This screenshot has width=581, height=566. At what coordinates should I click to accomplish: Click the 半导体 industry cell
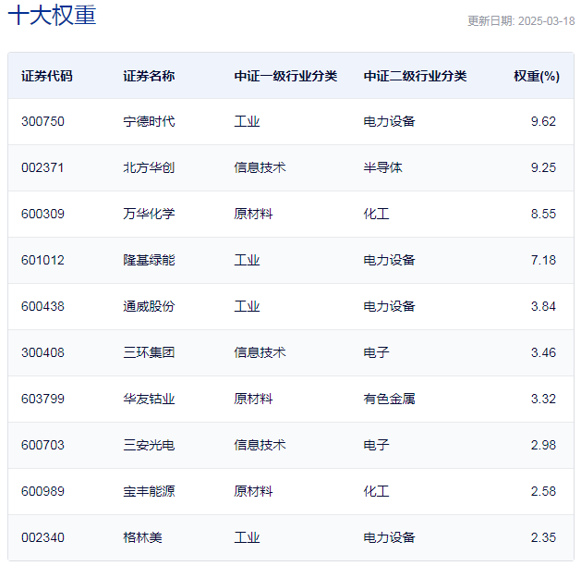pyautogui.click(x=382, y=167)
